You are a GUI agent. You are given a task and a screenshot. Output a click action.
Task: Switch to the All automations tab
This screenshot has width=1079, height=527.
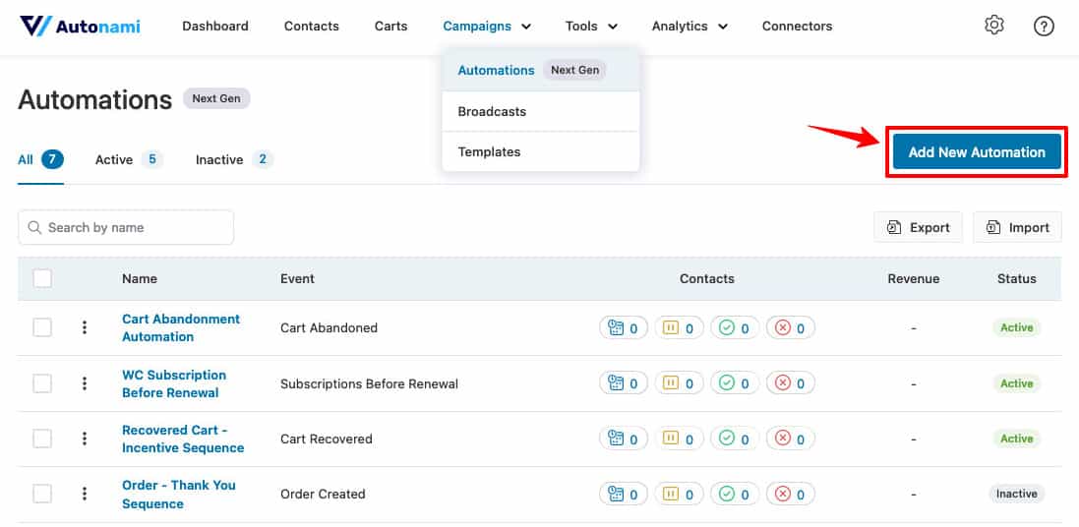(x=40, y=159)
